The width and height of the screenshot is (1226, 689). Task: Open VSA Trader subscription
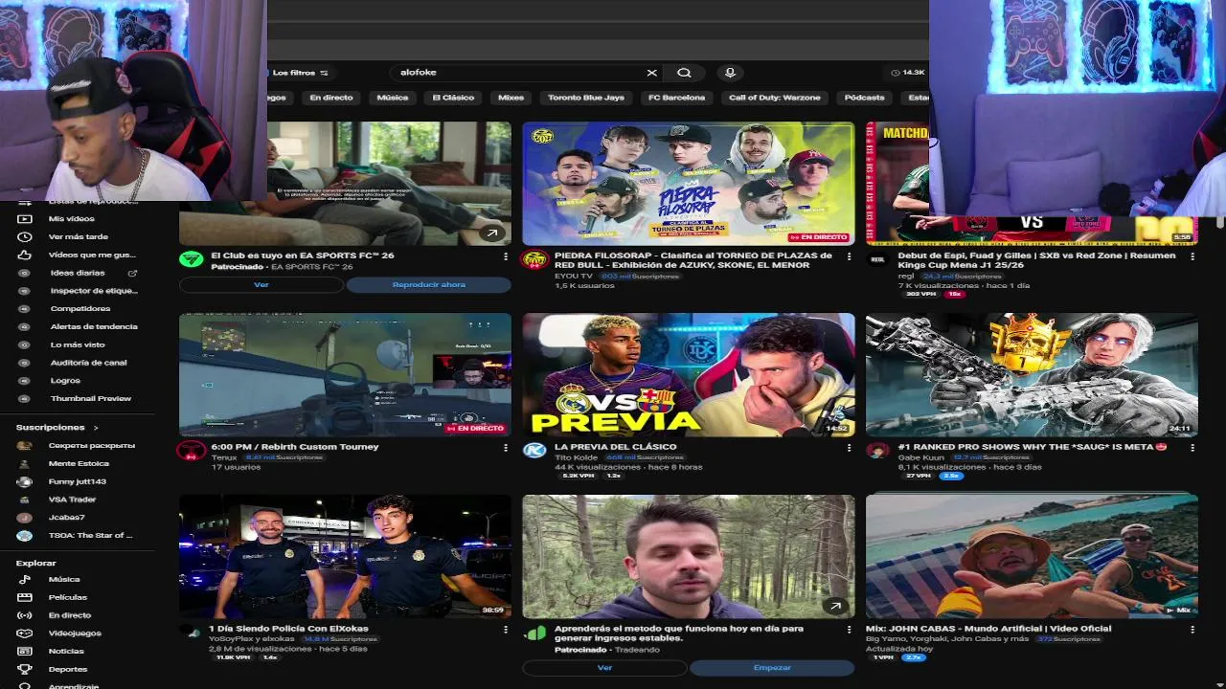point(73,500)
